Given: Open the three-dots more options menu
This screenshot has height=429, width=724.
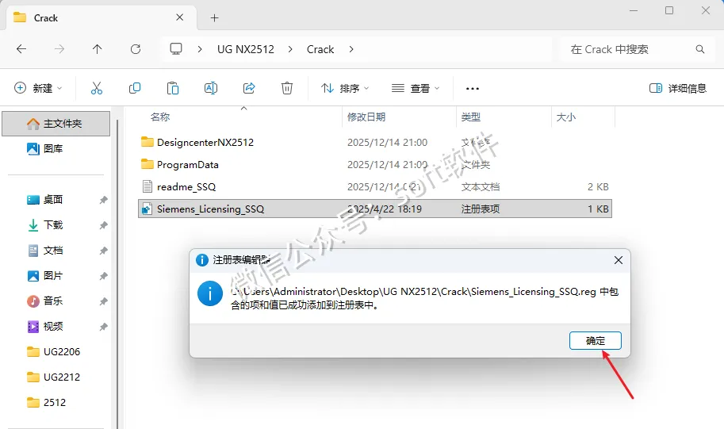Looking at the screenshot, I should [473, 88].
